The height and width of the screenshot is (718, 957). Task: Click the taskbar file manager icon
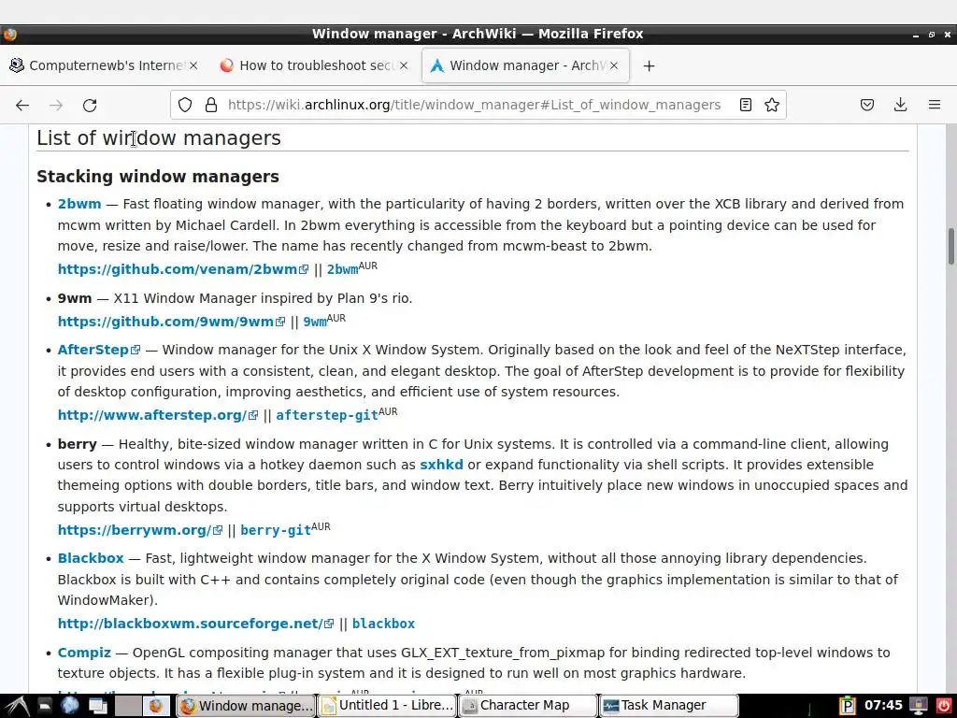click(45, 706)
